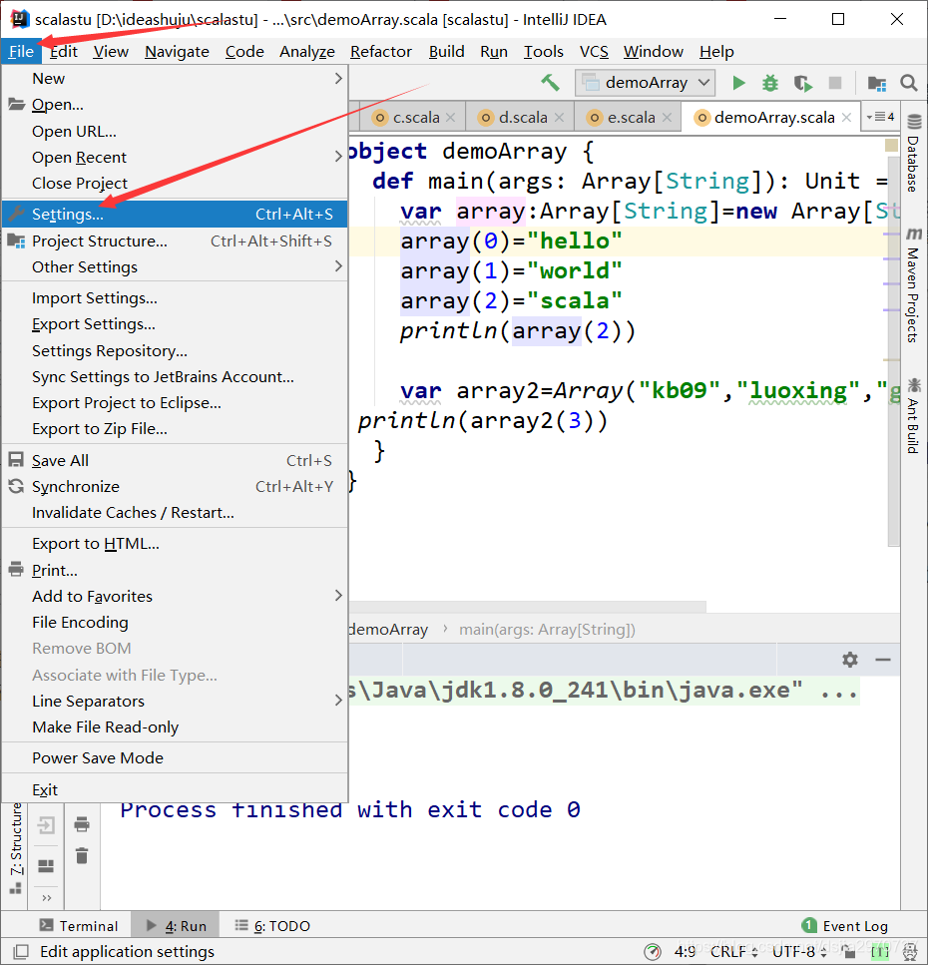
Task: Open the Refactor menu
Action: pyautogui.click(x=381, y=52)
